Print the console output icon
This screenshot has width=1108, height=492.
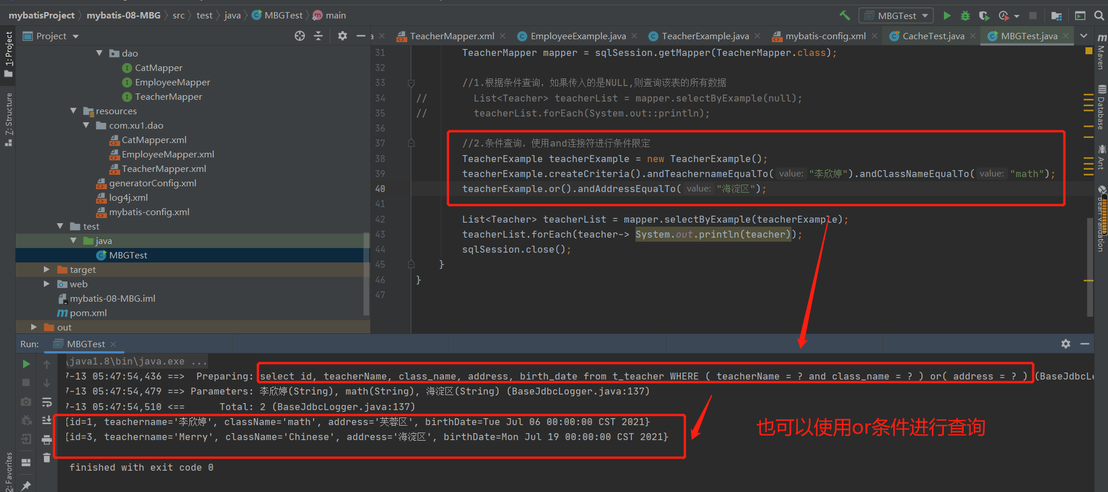pos(47,440)
